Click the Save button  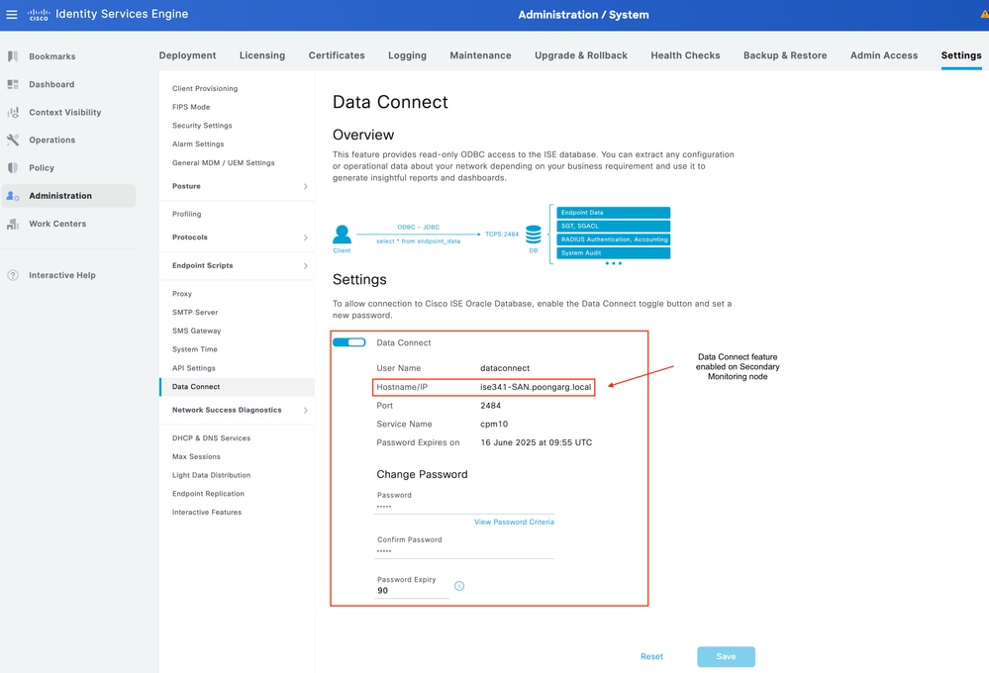pos(726,656)
